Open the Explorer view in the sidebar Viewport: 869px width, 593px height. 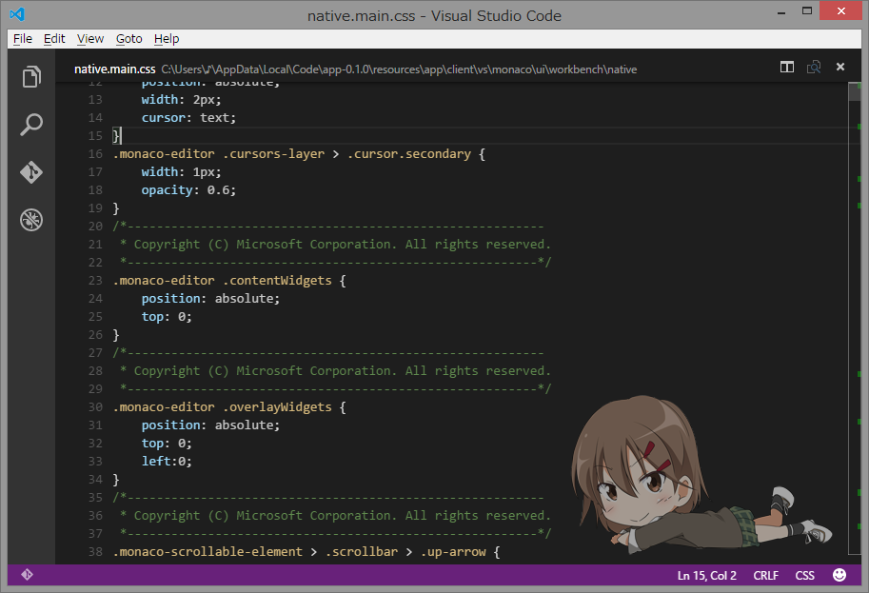tap(31, 76)
